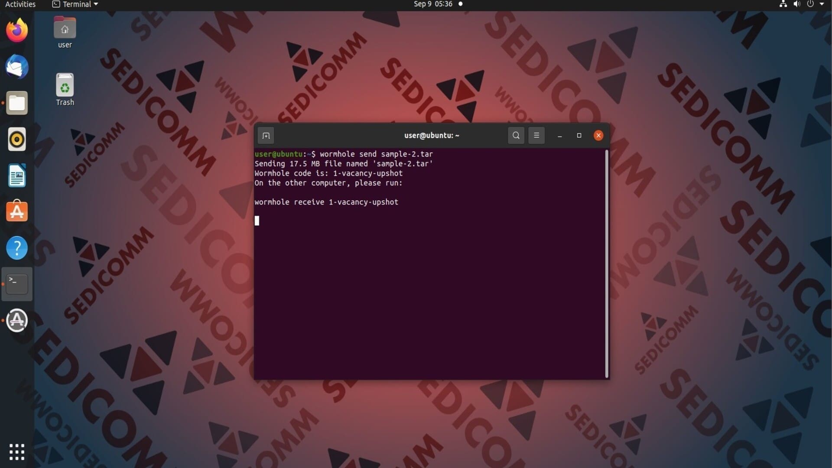This screenshot has width=832, height=468.
Task: Open the user home folder icon
Action: pos(65,32)
